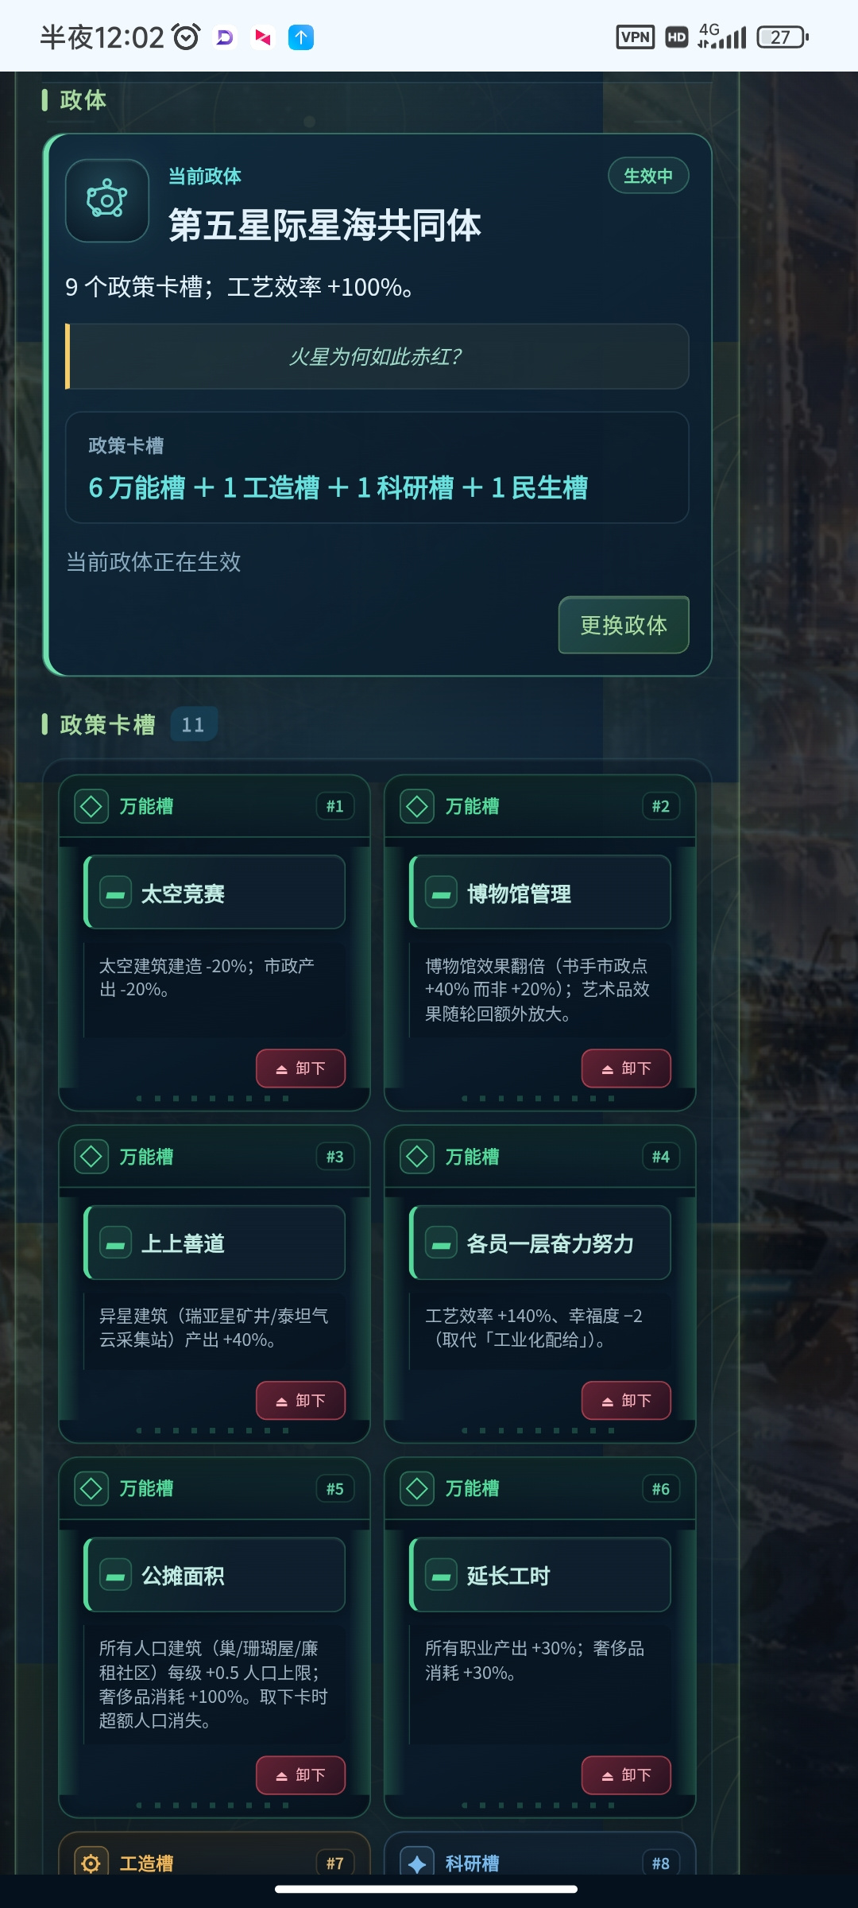Image resolution: width=858 pixels, height=1908 pixels.
Task: Remove 公摊面积 with its 卸下 button
Action: tap(300, 1775)
